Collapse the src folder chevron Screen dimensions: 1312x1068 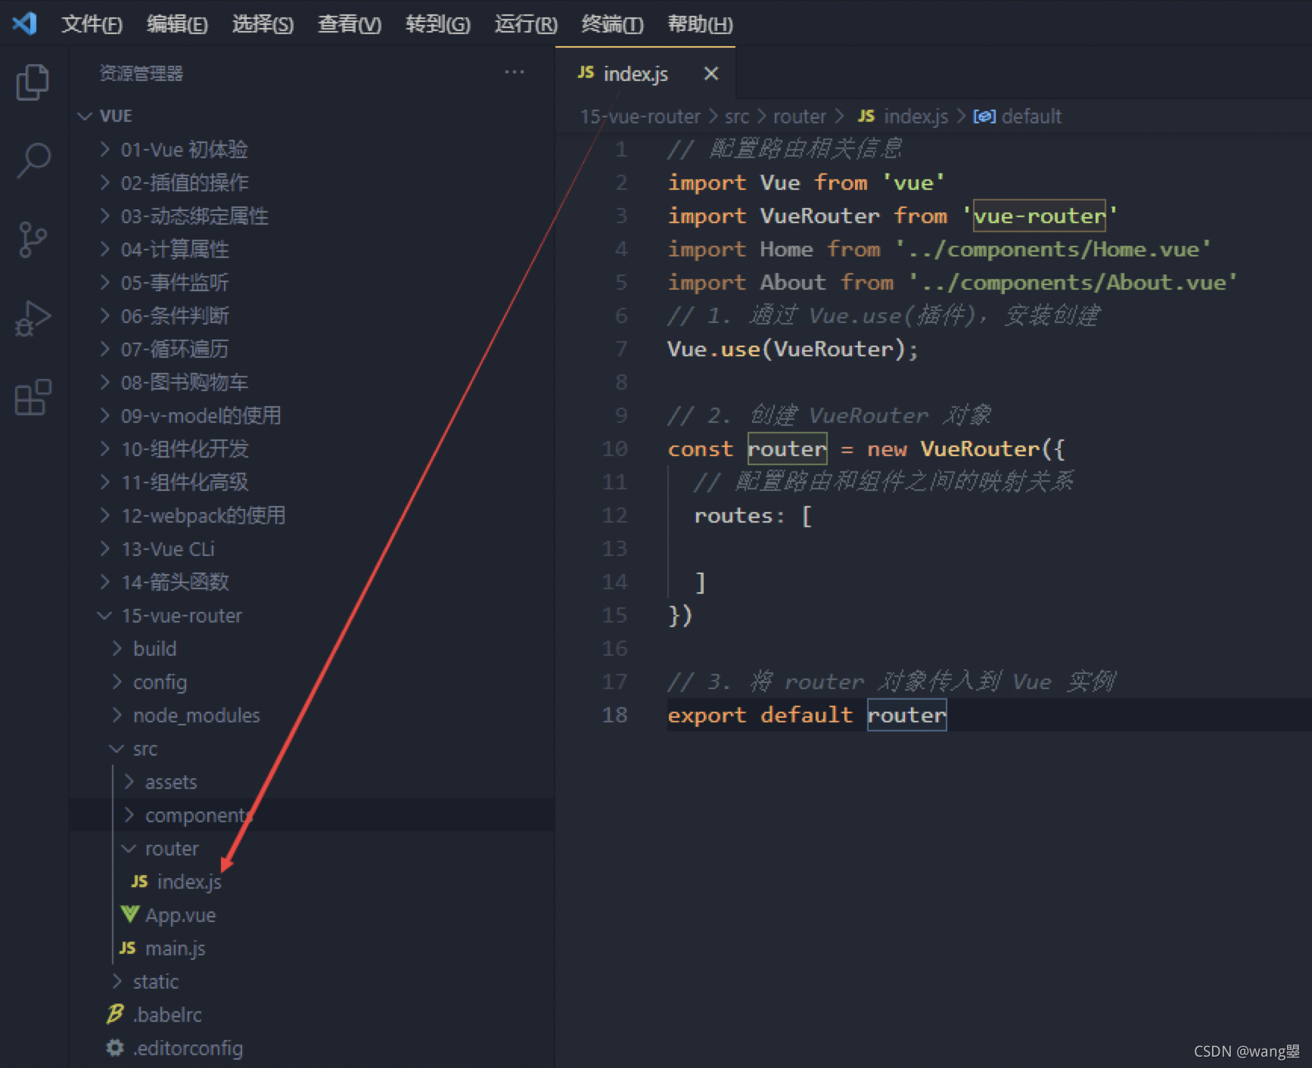pyautogui.click(x=117, y=749)
